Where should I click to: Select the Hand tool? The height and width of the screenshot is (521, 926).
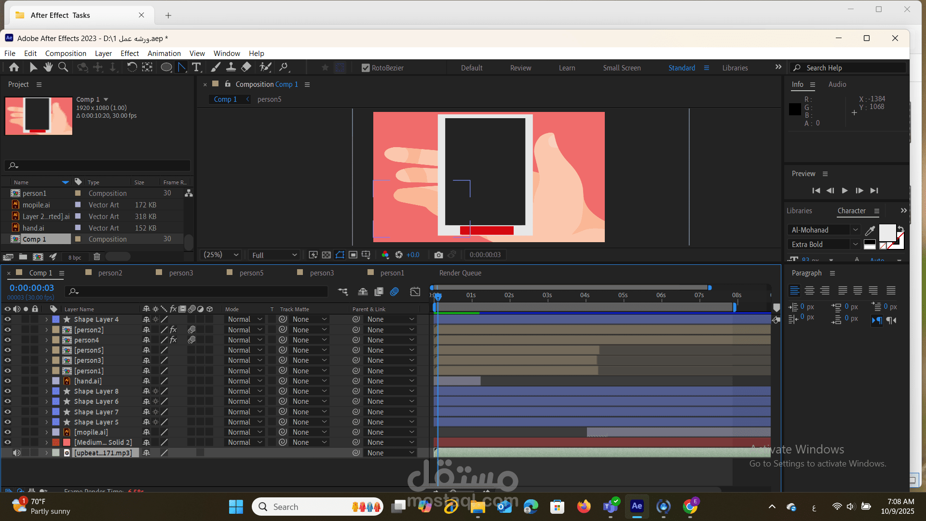click(48, 68)
